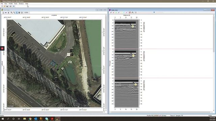Click the round blue icon beside Print

click(13, 6)
